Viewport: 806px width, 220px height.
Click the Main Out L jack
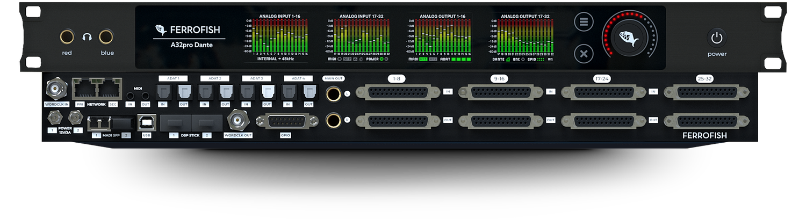click(x=333, y=94)
